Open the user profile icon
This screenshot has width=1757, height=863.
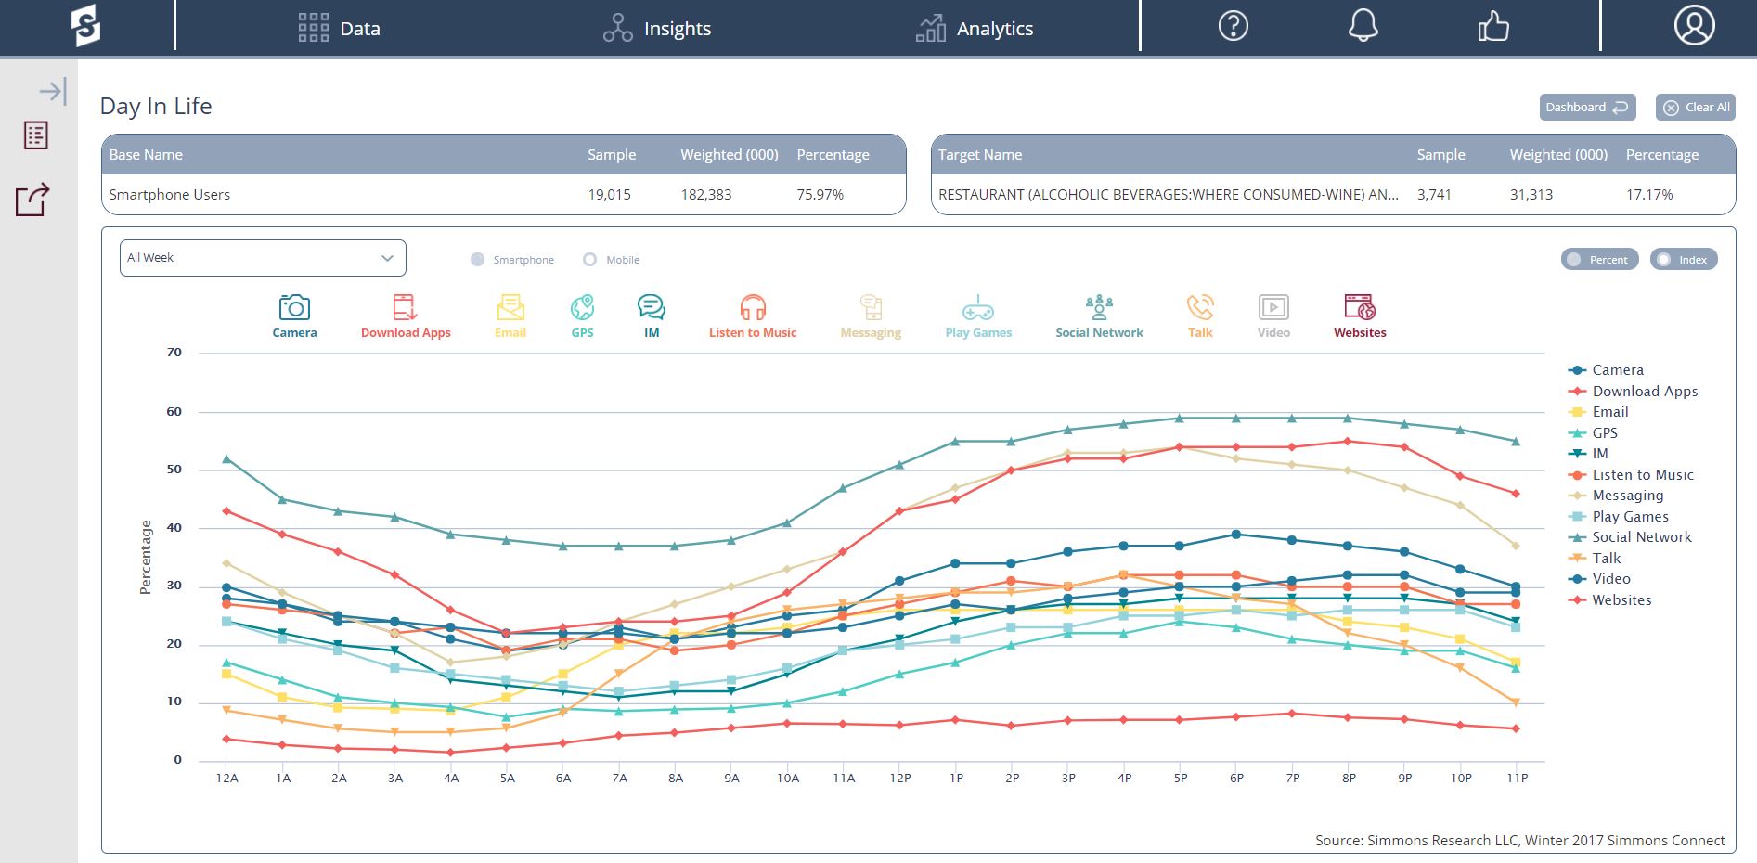coord(1695,26)
